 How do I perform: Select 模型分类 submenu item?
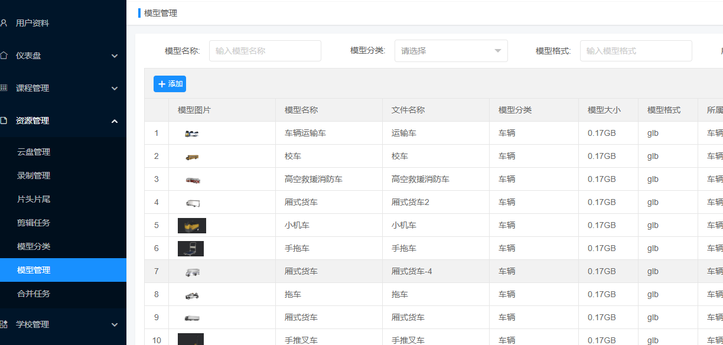[x=34, y=246]
